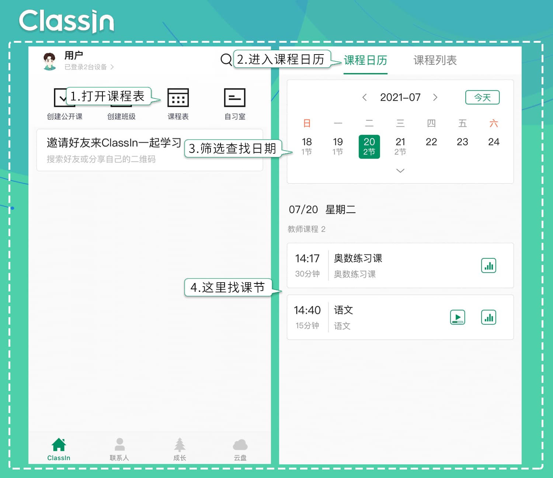Select date 18 in calendar
Image resolution: width=553 pixels, height=478 pixels.
[307, 146]
